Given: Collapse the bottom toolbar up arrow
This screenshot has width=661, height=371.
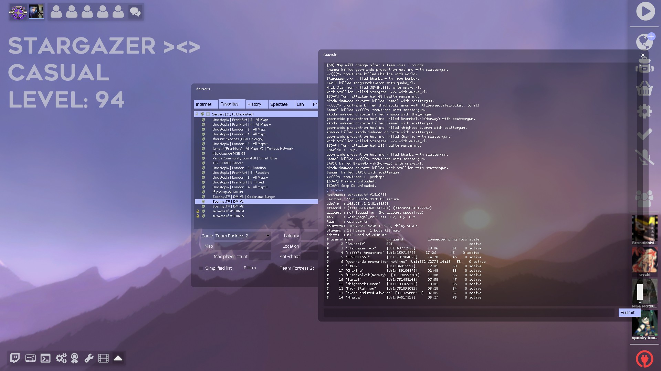Looking at the screenshot, I should [x=118, y=358].
